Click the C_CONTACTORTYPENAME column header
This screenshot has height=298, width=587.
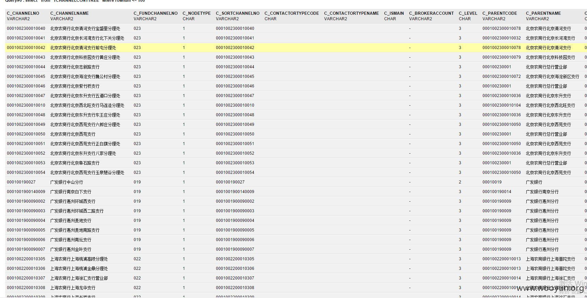click(352, 13)
